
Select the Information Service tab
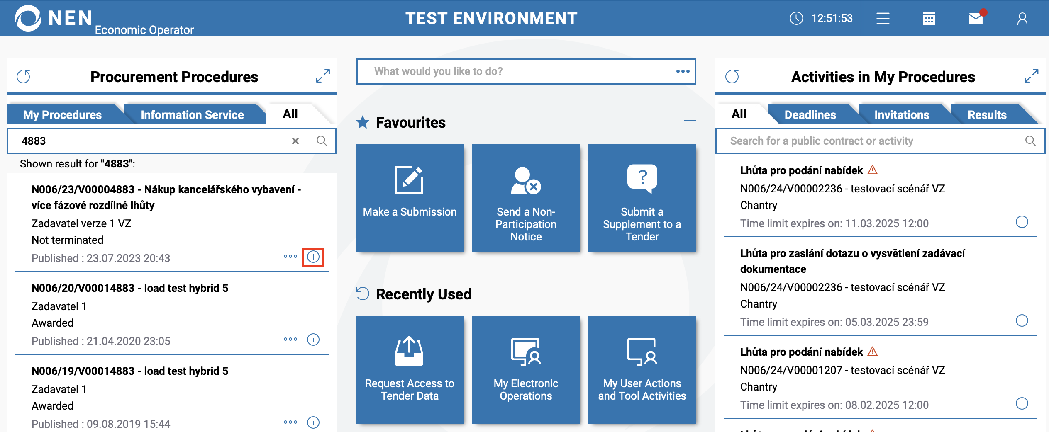click(192, 114)
